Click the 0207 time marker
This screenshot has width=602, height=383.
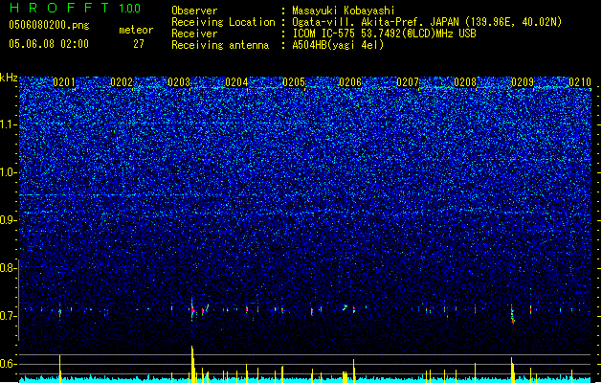408,82
